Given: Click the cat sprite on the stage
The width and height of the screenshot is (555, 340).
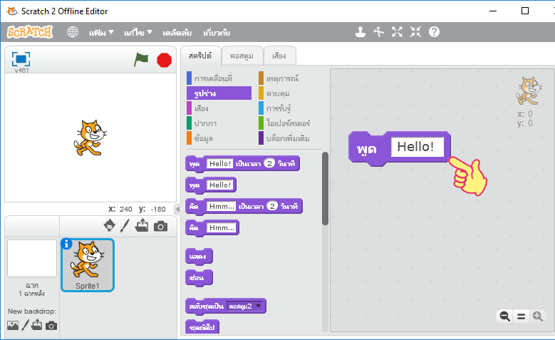Looking at the screenshot, I should (x=90, y=138).
